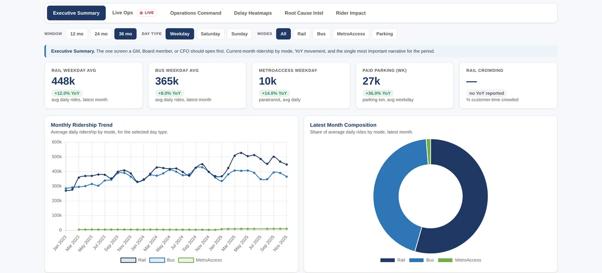The height and width of the screenshot is (273, 602).
Task: Filter modes to Parking
Action: 384,34
